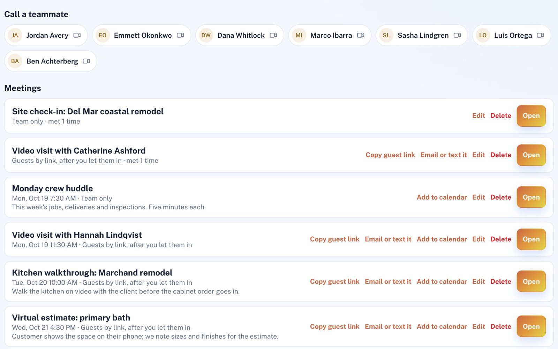
Task: Click the JA avatar for Jordan Avery
Action: coord(15,35)
